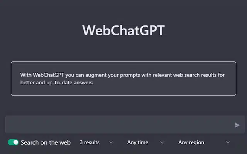Click the text about up-to-date answers
This screenshot has width=247, height=154.
(x=57, y=82)
